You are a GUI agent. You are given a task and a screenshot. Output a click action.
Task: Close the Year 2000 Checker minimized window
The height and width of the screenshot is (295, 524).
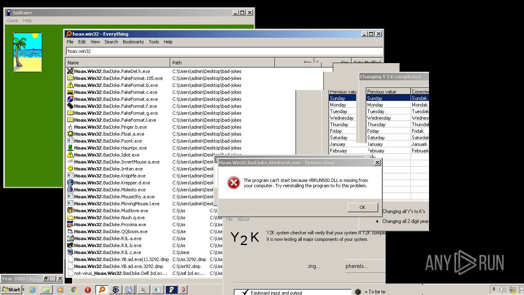(x=60, y=279)
